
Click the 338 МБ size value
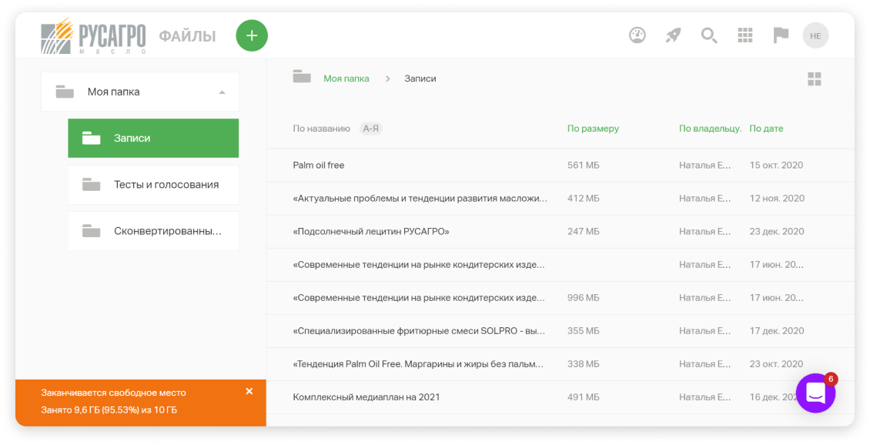point(583,364)
